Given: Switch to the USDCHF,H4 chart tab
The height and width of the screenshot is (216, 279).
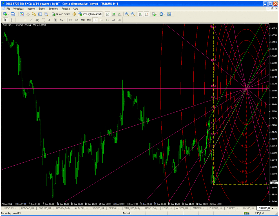Looking at the screenshot, I should tap(10, 208).
